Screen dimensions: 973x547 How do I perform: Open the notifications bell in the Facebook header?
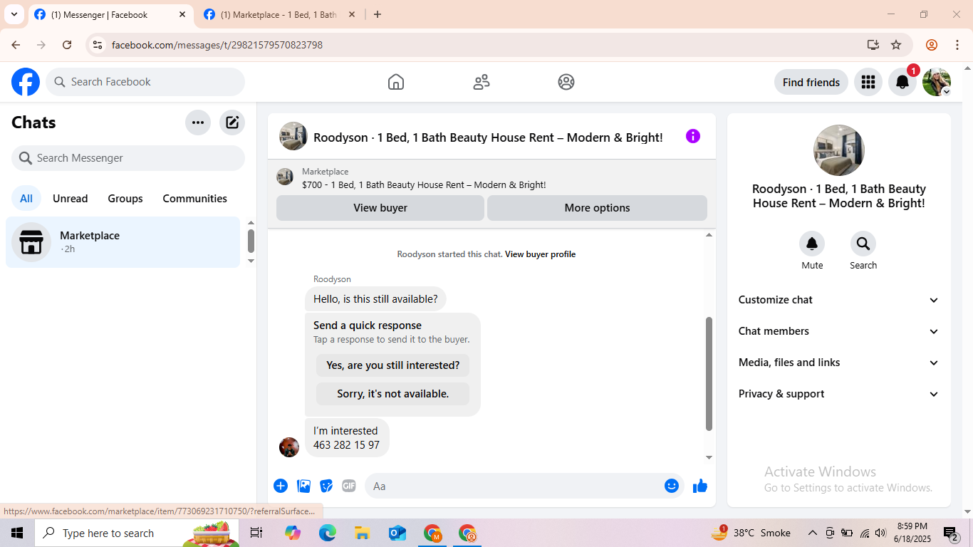[902, 82]
